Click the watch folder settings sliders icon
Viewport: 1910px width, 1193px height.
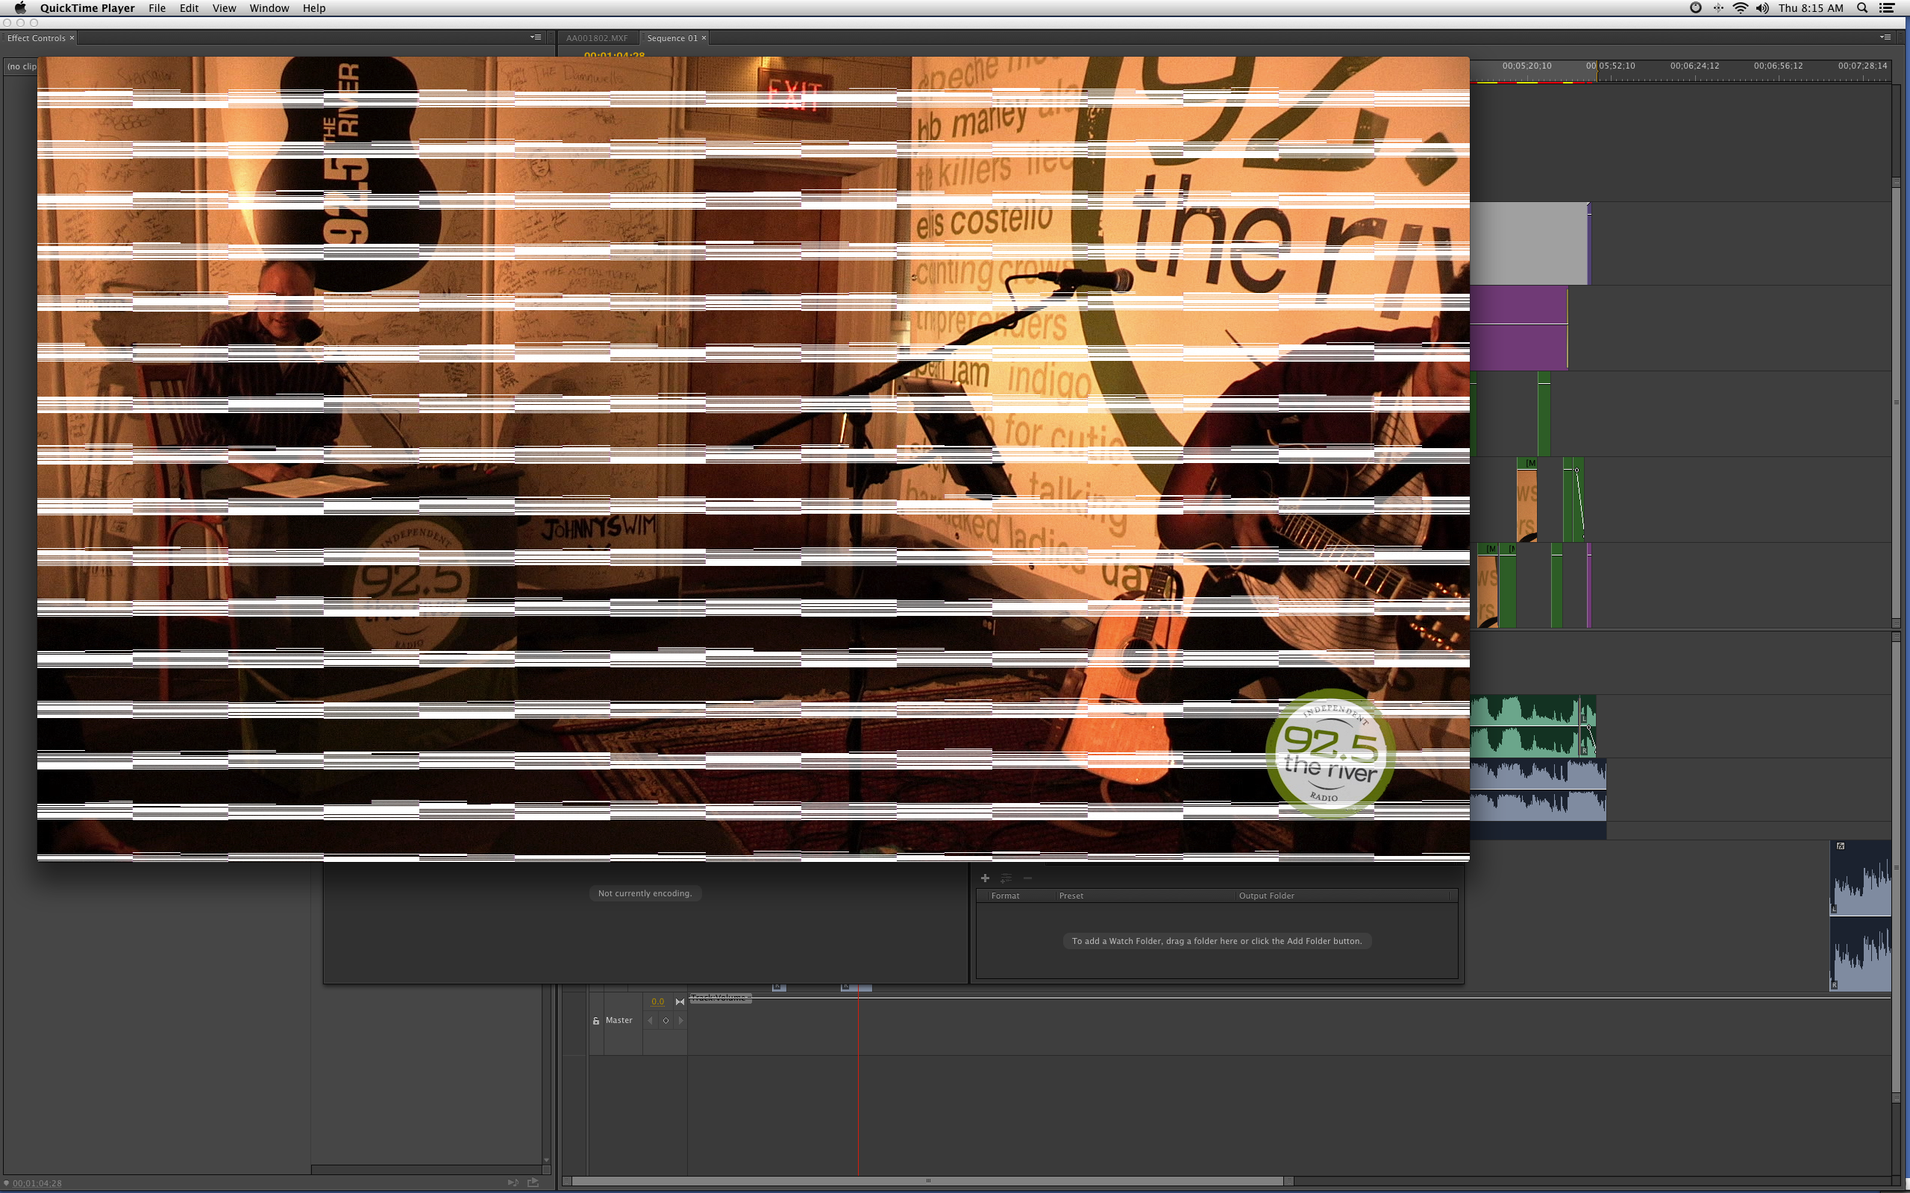click(x=1006, y=878)
